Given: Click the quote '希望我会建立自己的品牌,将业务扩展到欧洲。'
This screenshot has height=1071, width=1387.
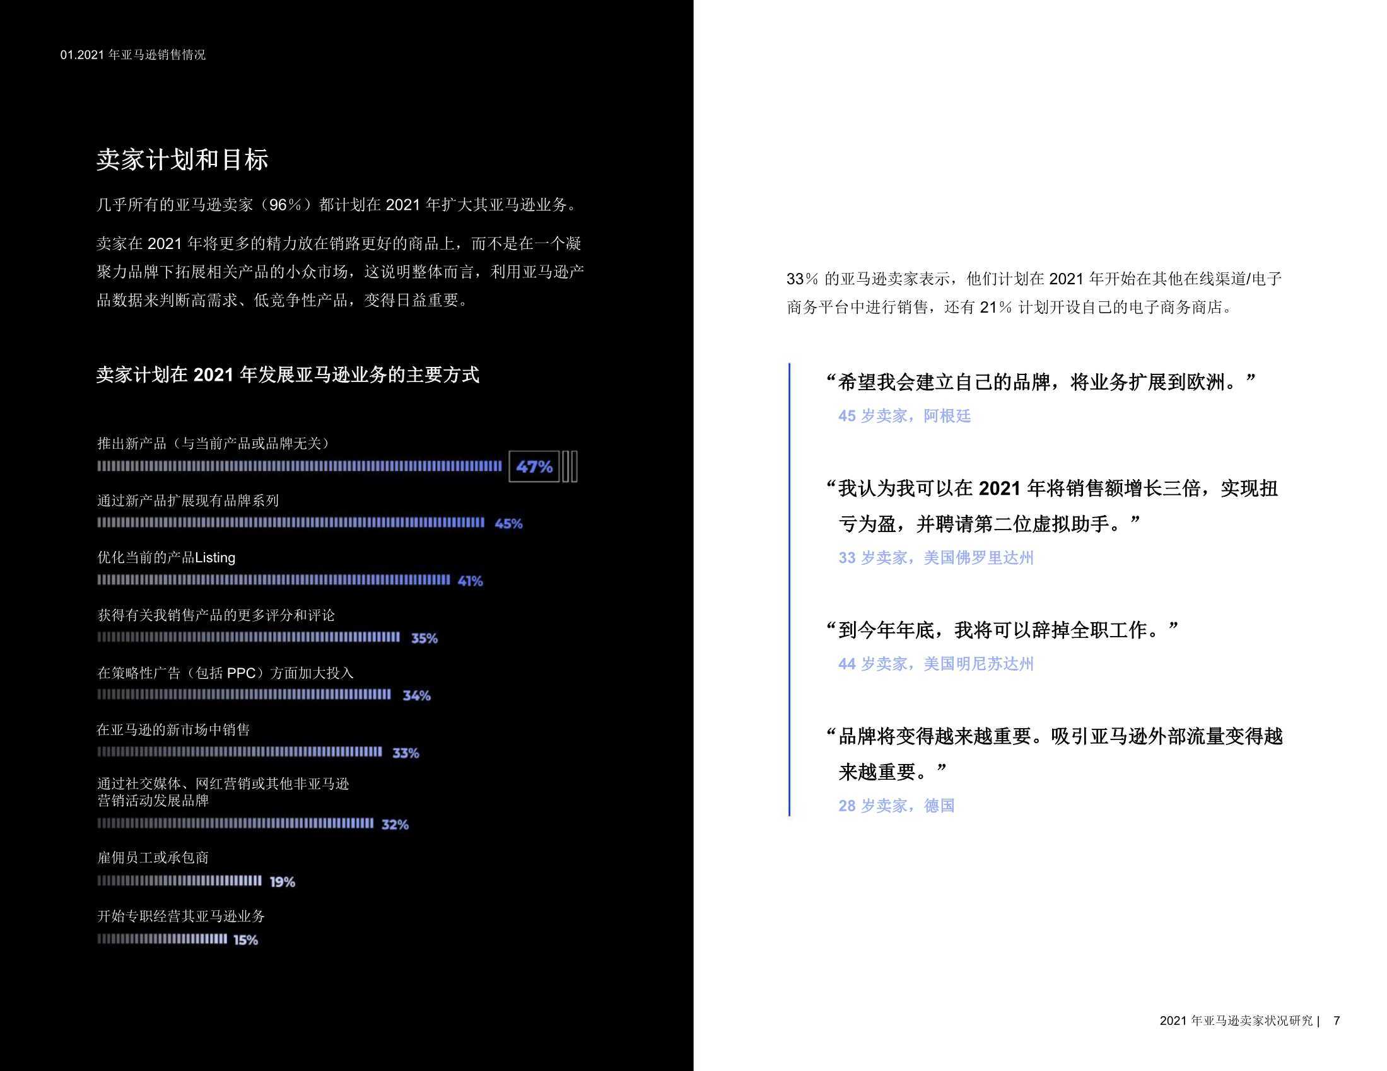Looking at the screenshot, I should 1041,382.
